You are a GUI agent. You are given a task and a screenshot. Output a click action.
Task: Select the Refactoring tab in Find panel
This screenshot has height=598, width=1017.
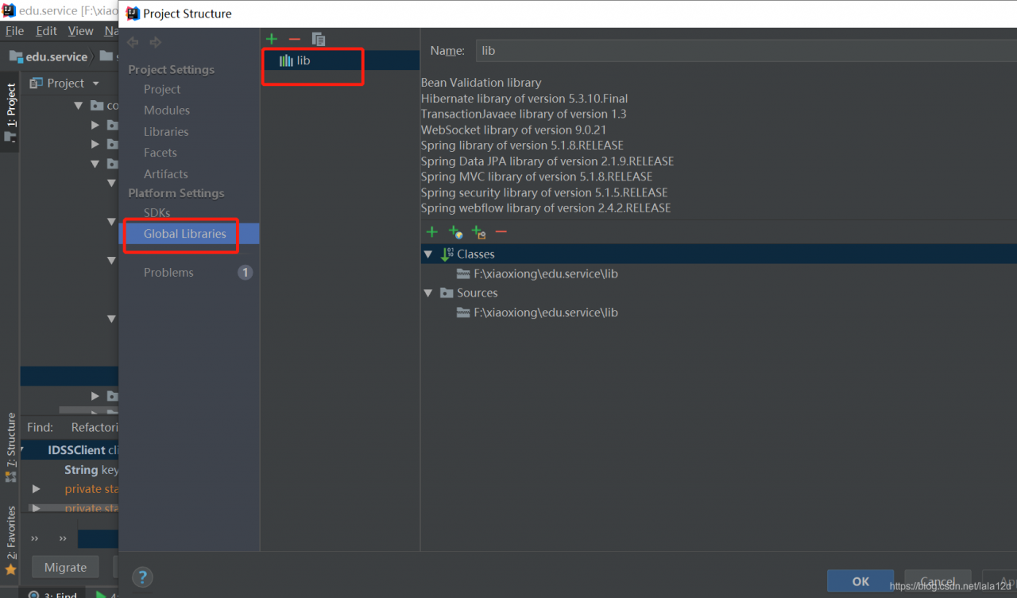click(94, 427)
